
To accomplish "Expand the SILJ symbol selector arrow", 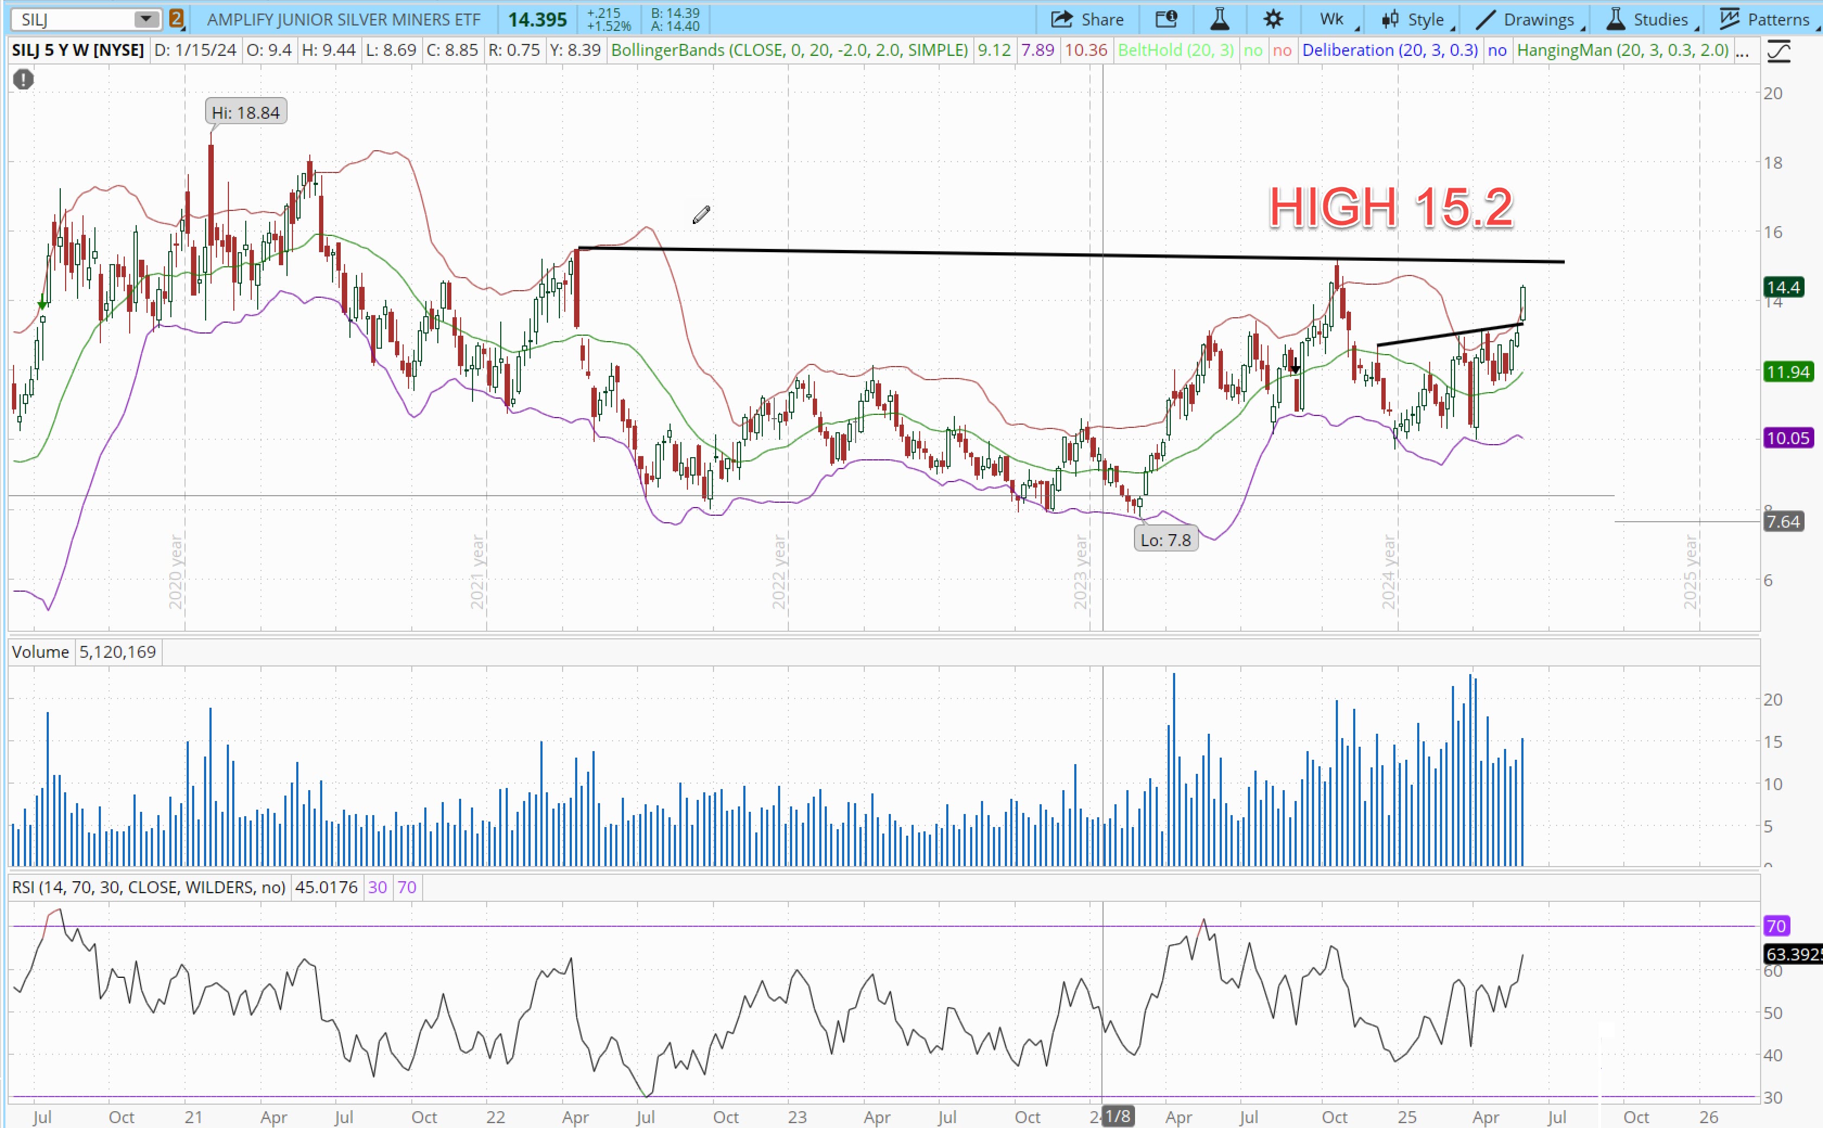I will [x=146, y=18].
